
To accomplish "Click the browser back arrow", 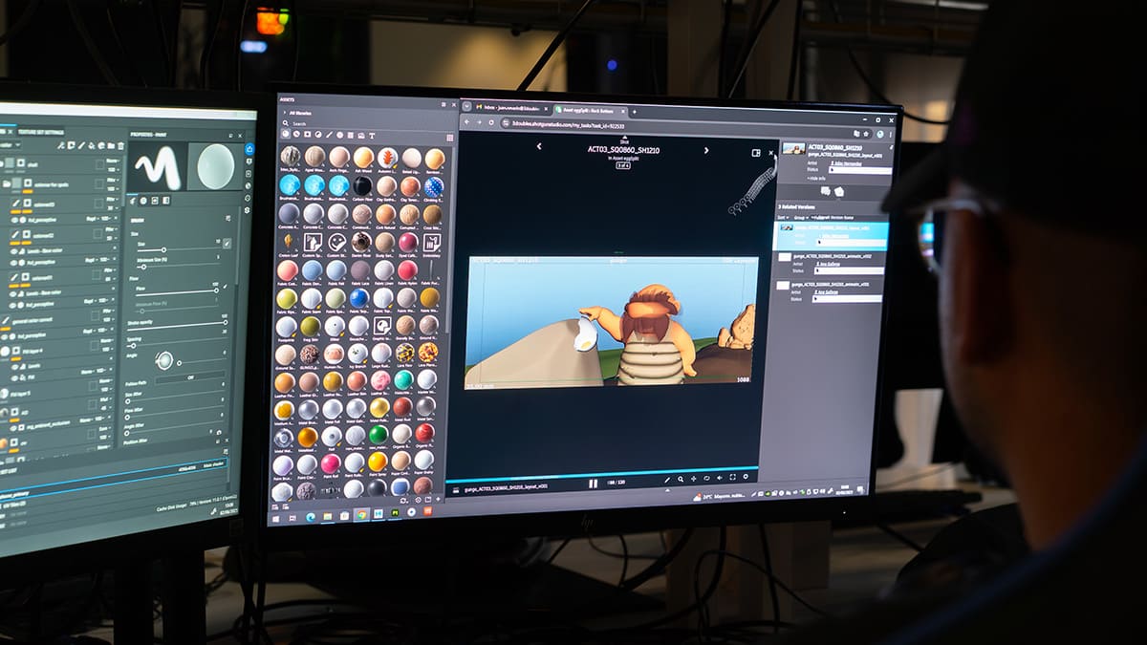I will coord(467,121).
